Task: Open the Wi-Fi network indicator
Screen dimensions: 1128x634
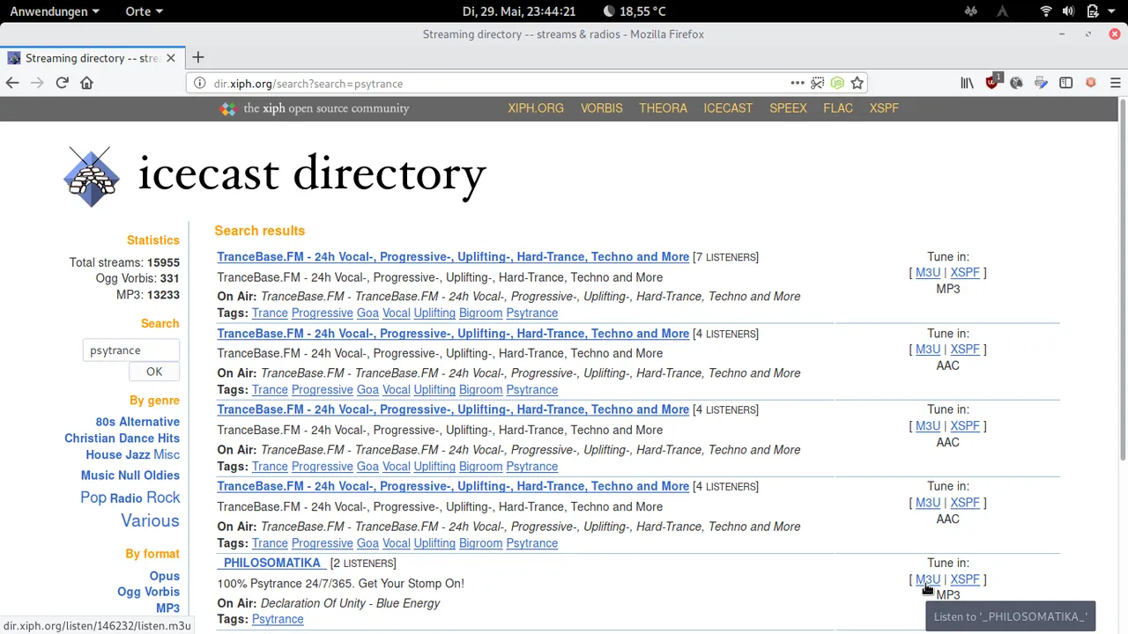Action: tap(1046, 11)
